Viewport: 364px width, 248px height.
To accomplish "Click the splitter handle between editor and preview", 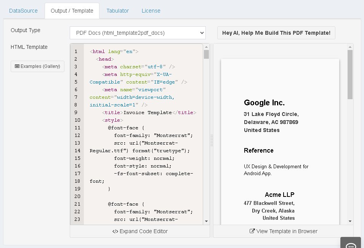I will coord(212,140).
